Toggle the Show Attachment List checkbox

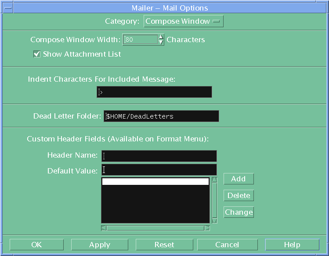click(37, 54)
